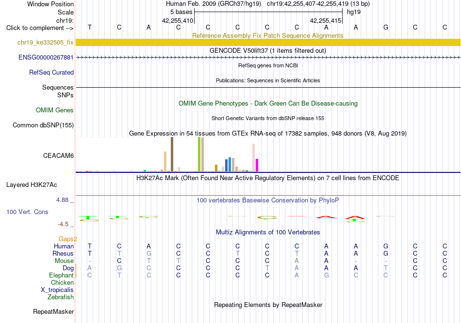The width and height of the screenshot is (461, 323).
Task: Click the RepeatMasker track label
Action: coord(53,311)
